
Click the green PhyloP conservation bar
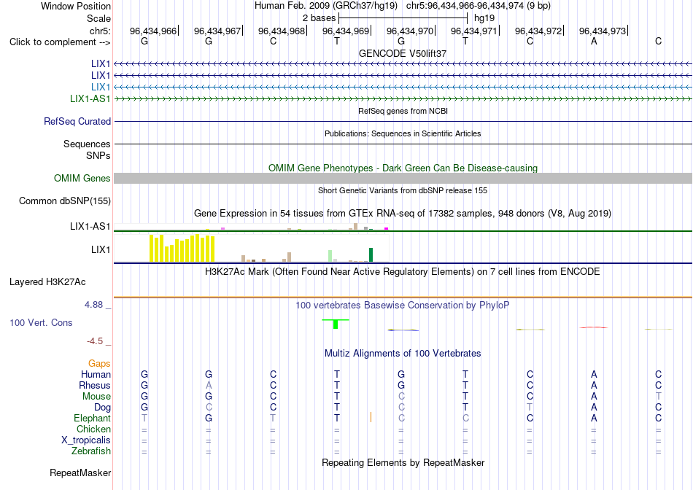tap(336, 324)
